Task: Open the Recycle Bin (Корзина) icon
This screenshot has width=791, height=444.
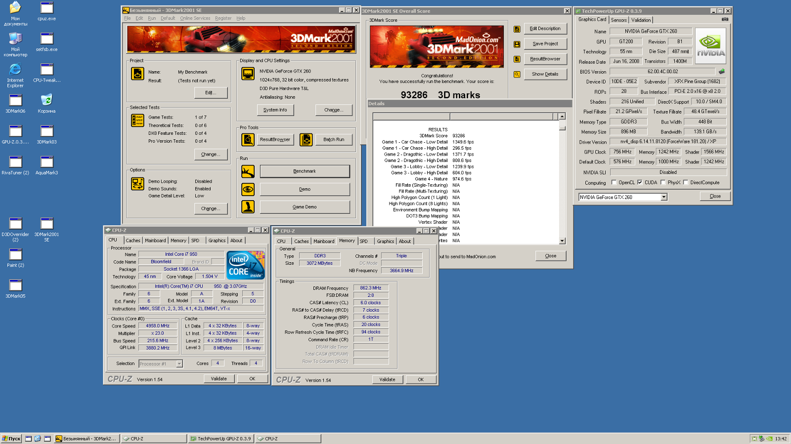Action: point(46,103)
